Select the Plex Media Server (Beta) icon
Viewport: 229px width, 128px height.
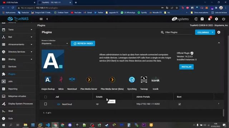point(112,80)
